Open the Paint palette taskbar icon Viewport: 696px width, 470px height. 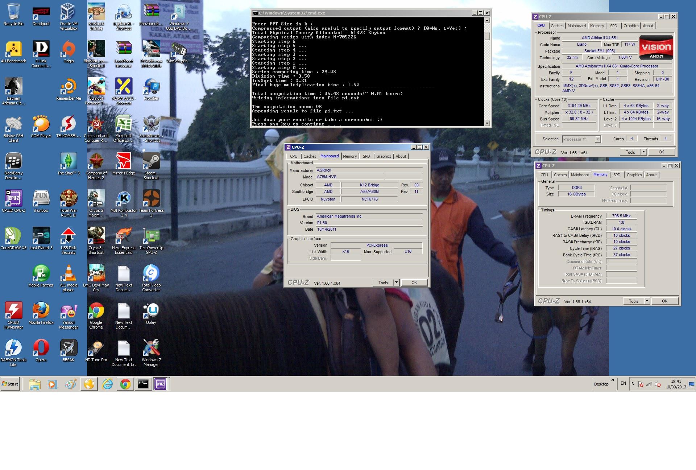(71, 384)
